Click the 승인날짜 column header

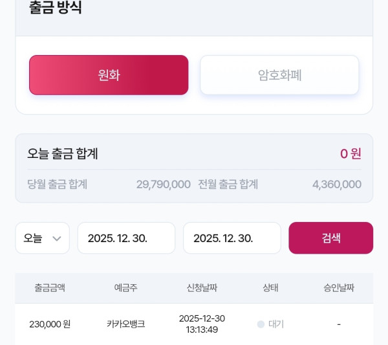[x=339, y=288]
